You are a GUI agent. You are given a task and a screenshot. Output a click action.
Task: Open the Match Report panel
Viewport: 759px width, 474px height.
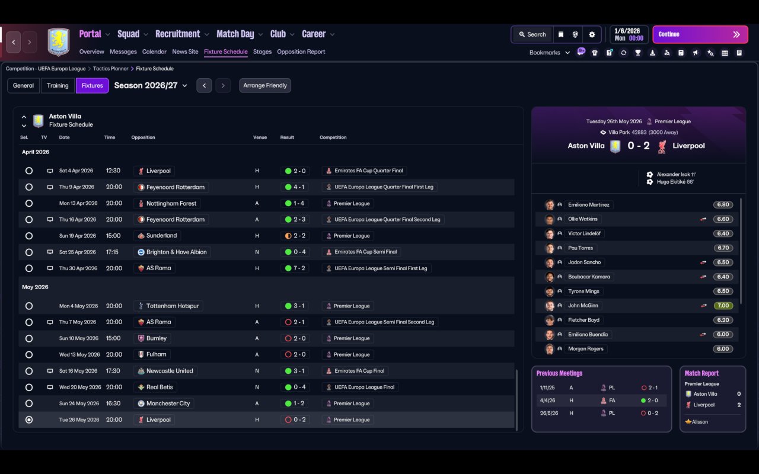tap(713, 398)
